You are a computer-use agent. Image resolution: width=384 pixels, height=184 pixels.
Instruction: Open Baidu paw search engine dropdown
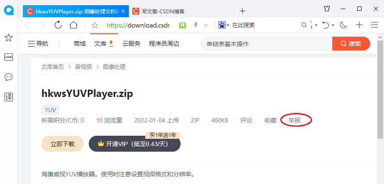point(223,25)
